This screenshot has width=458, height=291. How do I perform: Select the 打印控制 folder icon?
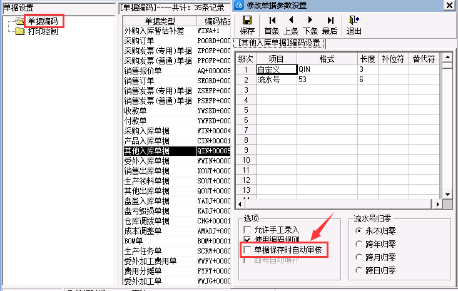pyautogui.click(x=19, y=31)
